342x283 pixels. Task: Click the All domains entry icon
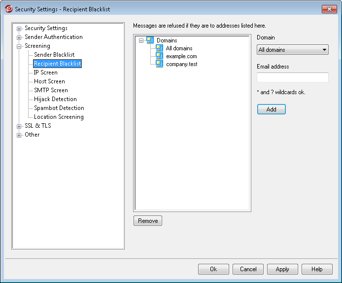tap(159, 48)
